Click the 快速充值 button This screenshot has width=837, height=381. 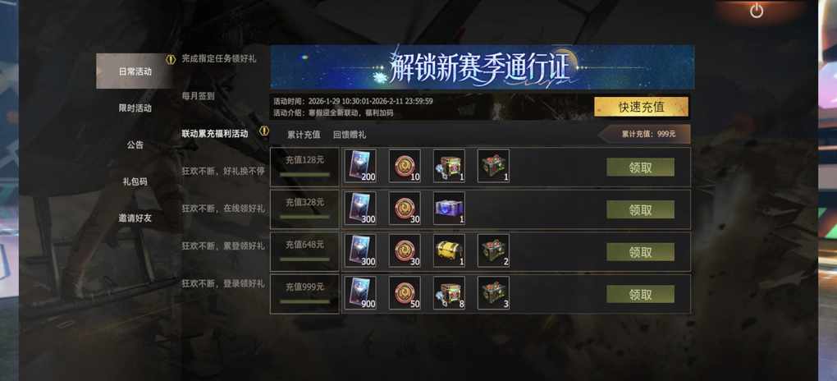641,107
